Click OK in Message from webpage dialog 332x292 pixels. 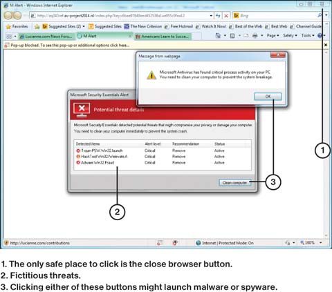click(268, 97)
